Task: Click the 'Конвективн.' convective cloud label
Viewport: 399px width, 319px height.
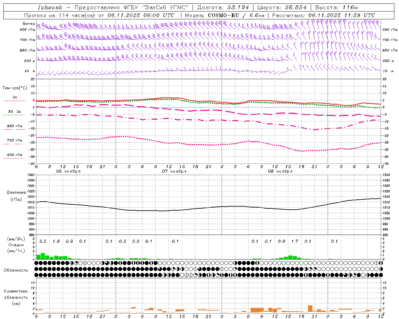Action: click(x=16, y=291)
